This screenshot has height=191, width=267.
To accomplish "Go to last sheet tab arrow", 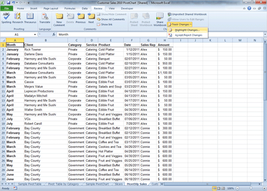I will pos(12,184).
